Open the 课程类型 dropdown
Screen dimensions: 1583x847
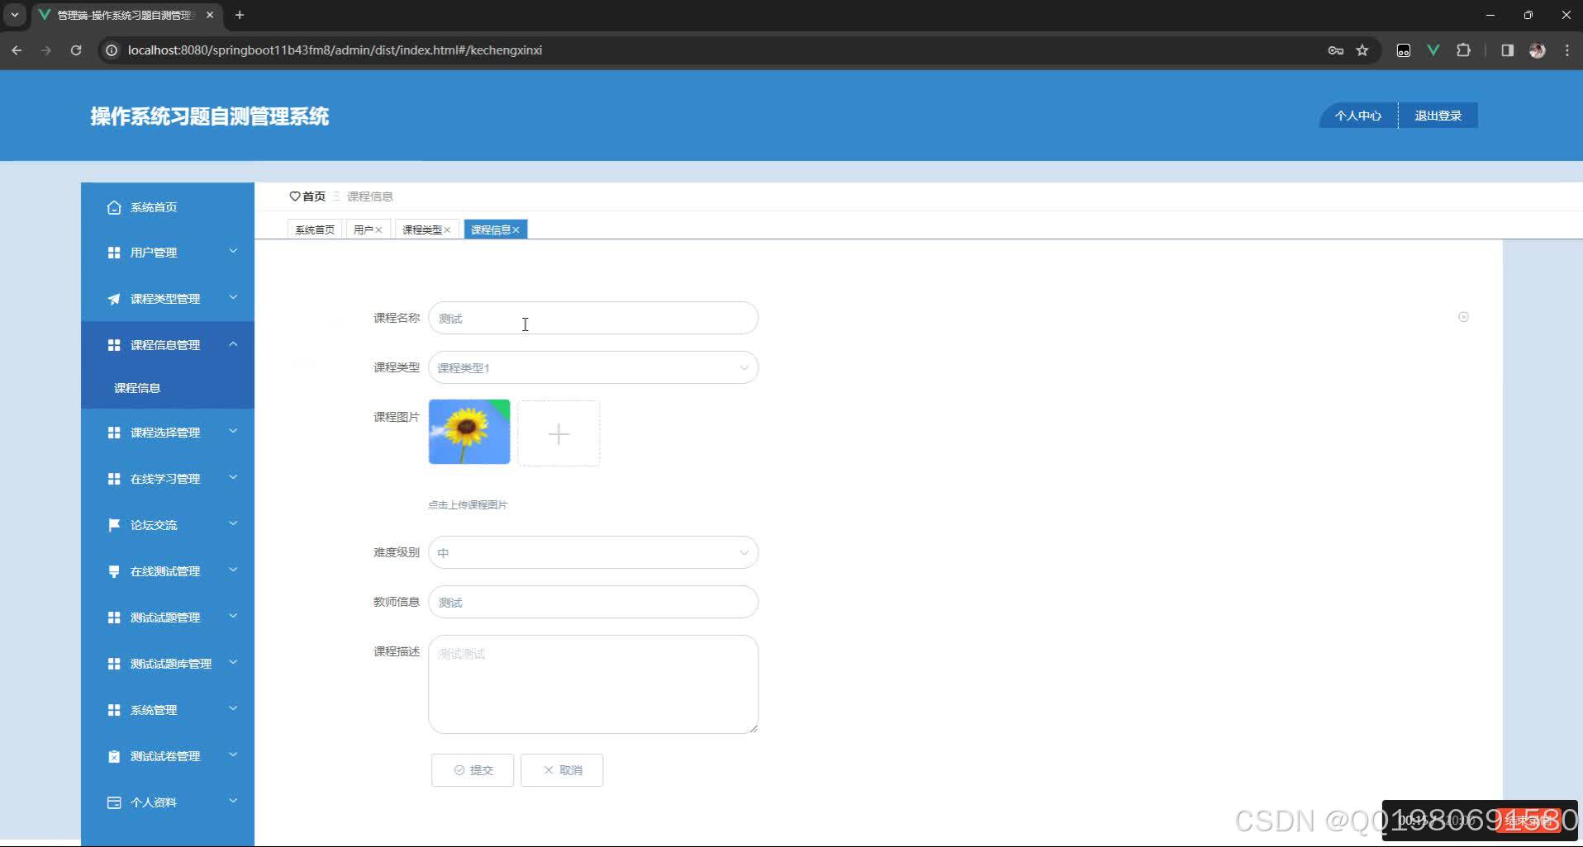(x=593, y=367)
